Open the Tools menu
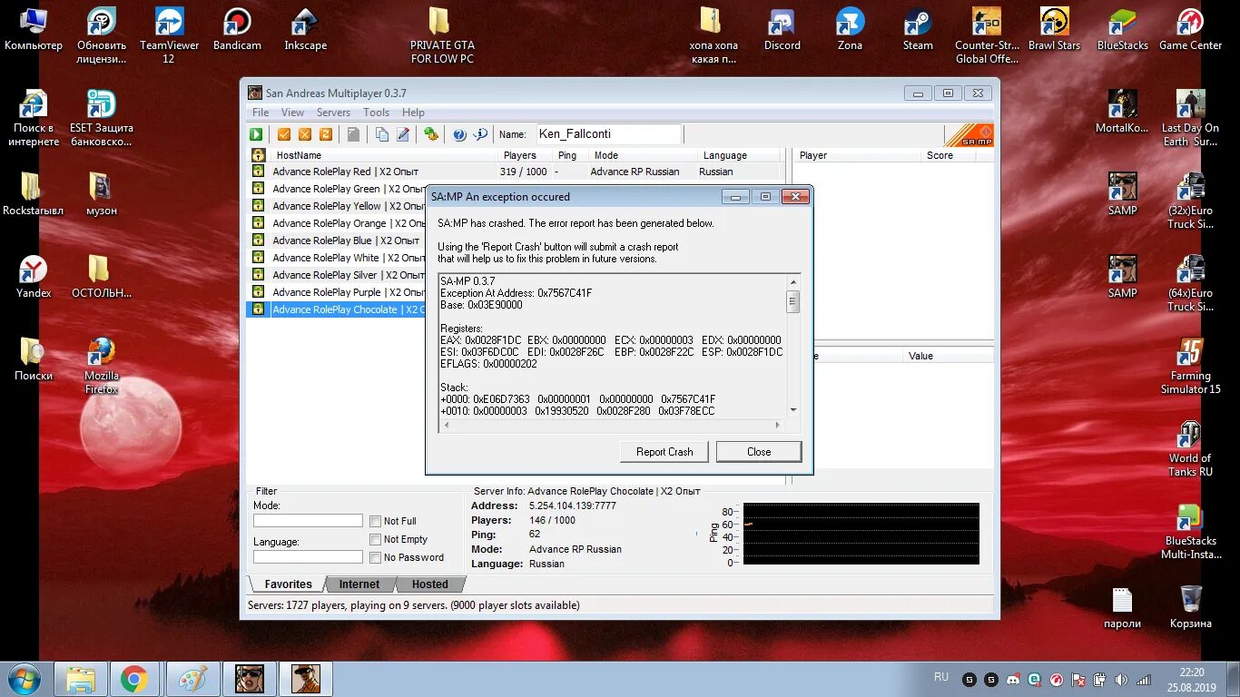This screenshot has height=697, width=1240. click(376, 113)
